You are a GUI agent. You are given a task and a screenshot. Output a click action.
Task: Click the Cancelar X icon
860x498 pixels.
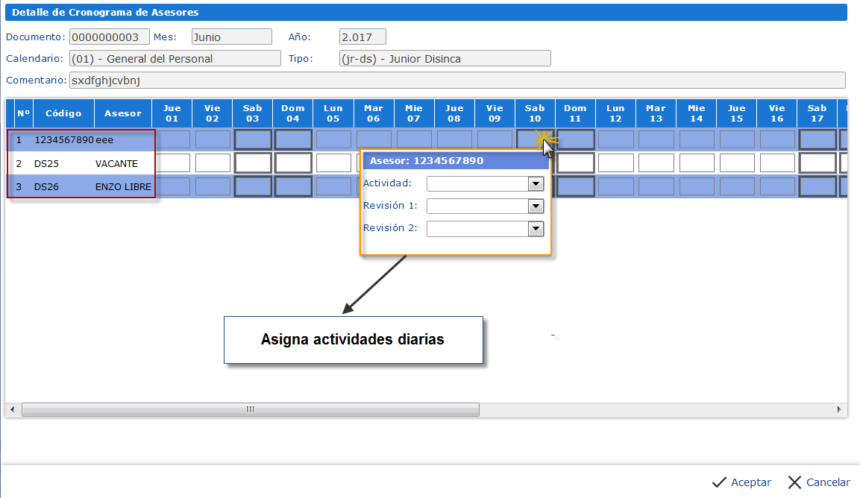pyautogui.click(x=794, y=482)
